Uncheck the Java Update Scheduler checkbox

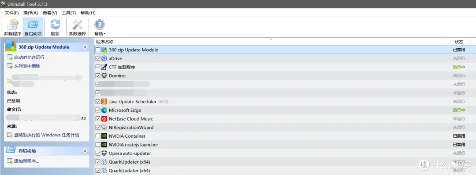[98, 102]
